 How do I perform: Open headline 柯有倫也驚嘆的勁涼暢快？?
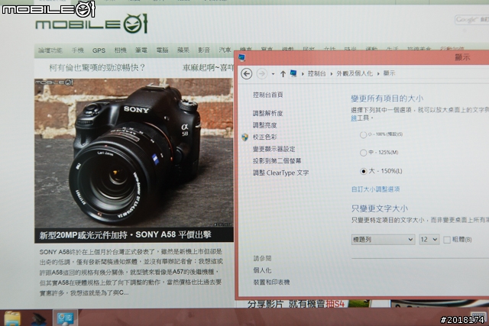tap(97, 68)
